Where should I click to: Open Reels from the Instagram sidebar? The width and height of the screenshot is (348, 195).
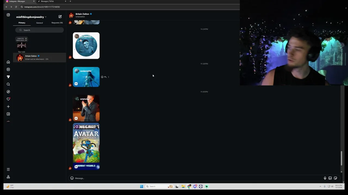click(8, 69)
